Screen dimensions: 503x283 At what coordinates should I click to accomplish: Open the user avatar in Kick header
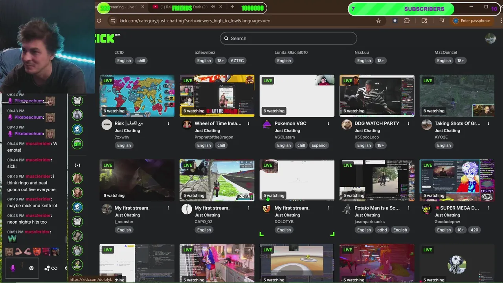490,38
